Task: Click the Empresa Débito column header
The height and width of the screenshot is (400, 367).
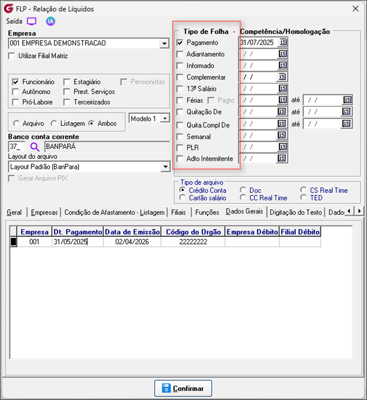Action: tap(252, 232)
